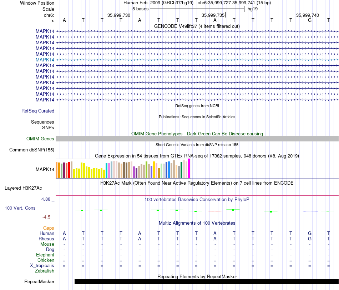Click the 35,999,740 position marker
This screenshot has height=290, width=339.
click(x=308, y=15)
